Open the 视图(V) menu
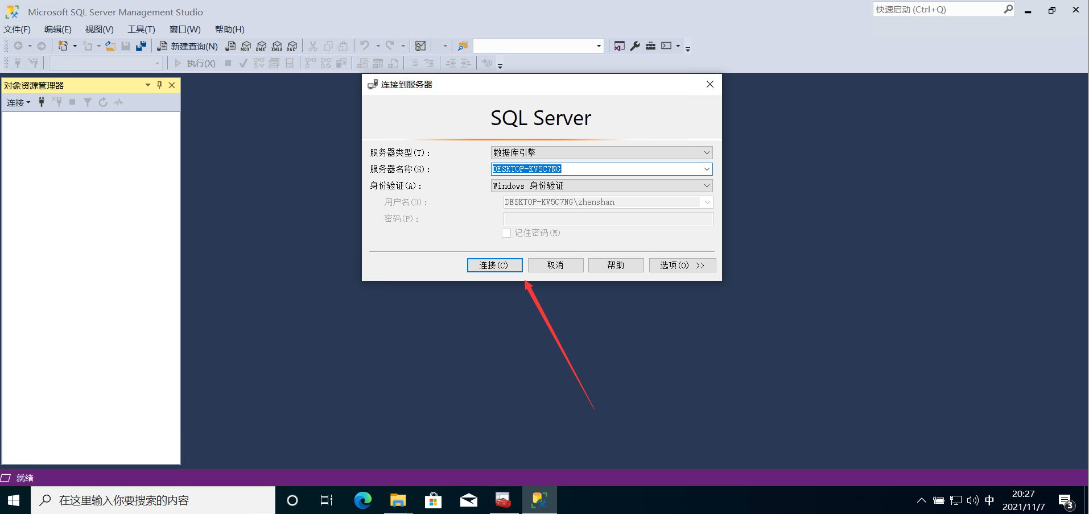 point(100,29)
